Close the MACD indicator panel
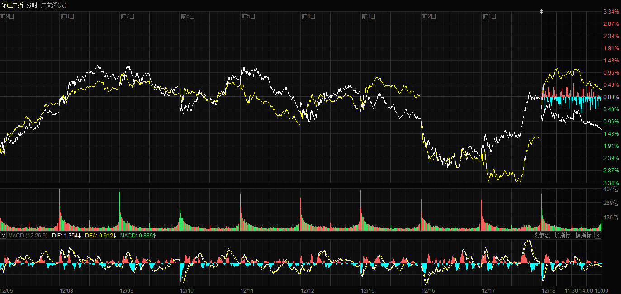 (x=597, y=236)
